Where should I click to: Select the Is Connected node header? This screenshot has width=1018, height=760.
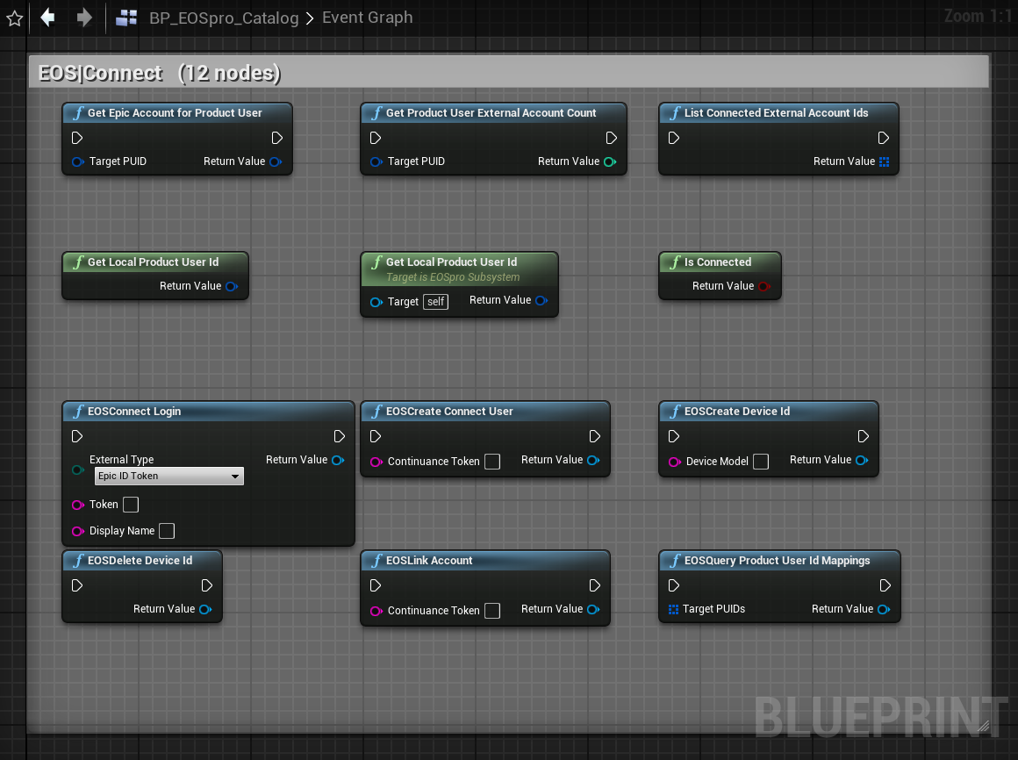pyautogui.click(x=720, y=262)
